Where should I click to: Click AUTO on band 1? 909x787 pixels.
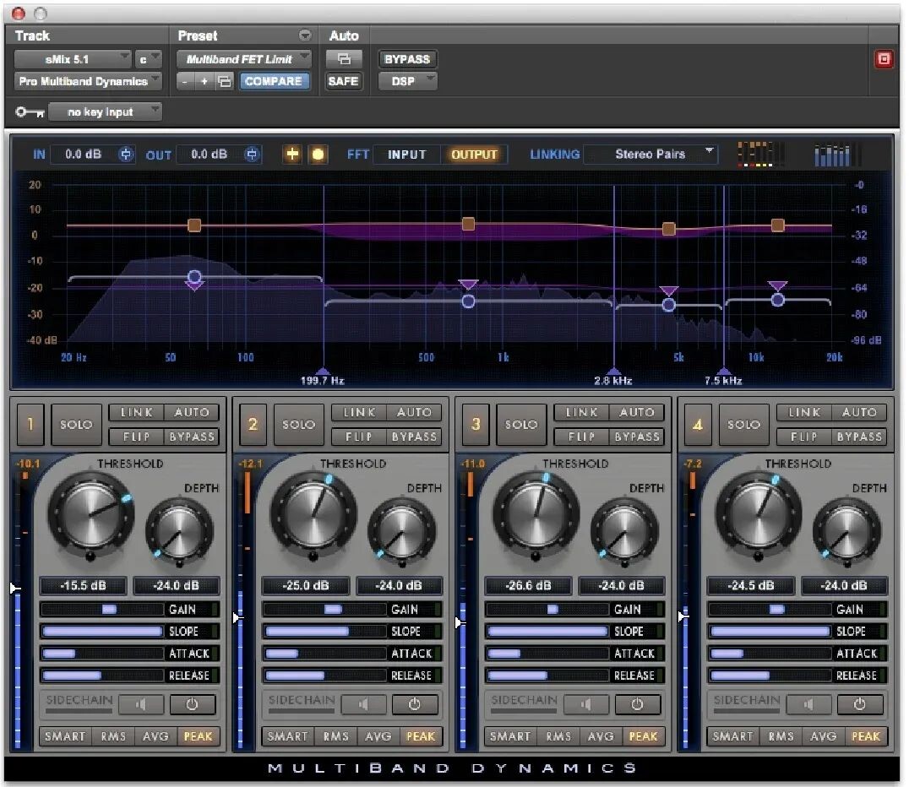pyautogui.click(x=192, y=413)
